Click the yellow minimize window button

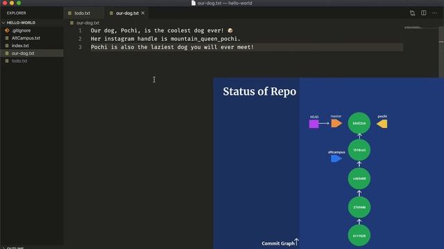pyautogui.click(x=12, y=3)
